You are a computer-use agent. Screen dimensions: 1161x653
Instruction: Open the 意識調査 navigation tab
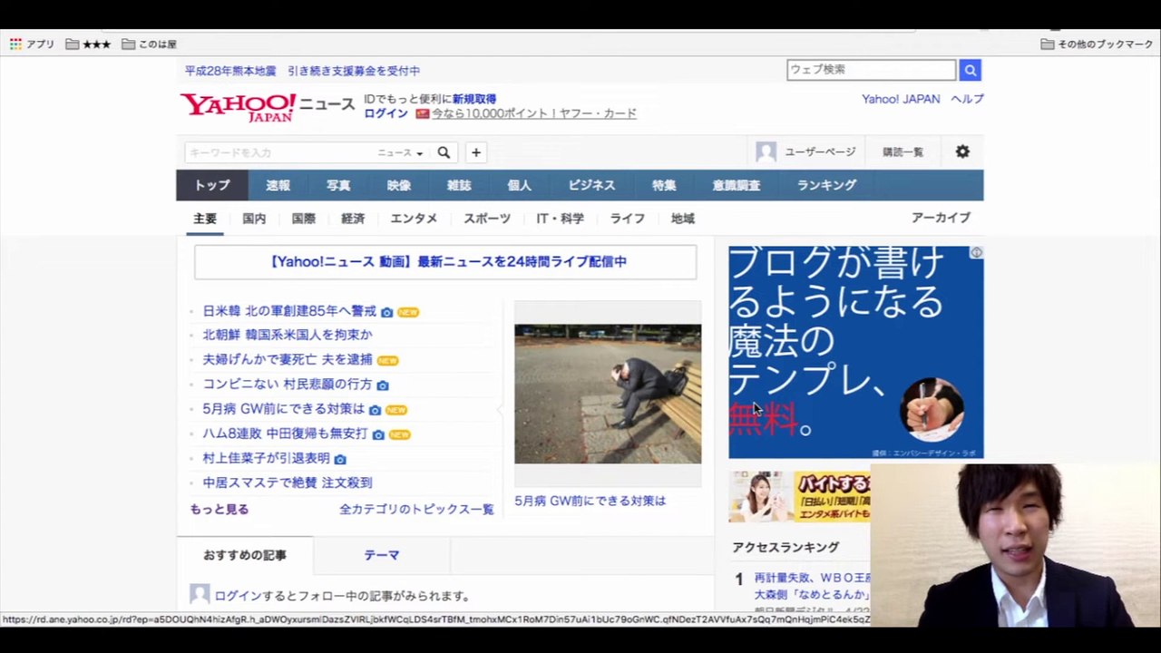tap(736, 185)
